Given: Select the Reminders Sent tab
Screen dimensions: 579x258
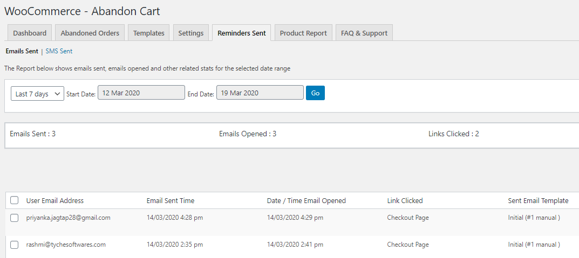Looking at the screenshot, I should [x=242, y=33].
